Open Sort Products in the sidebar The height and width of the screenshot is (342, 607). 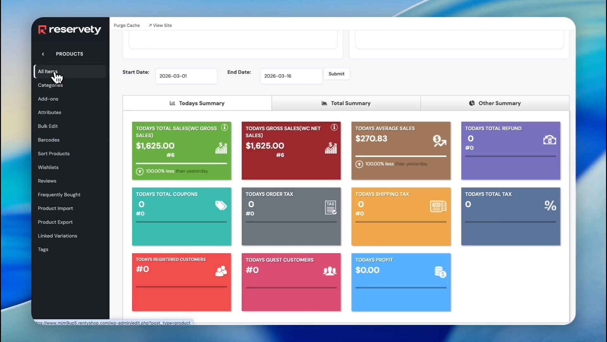click(54, 154)
